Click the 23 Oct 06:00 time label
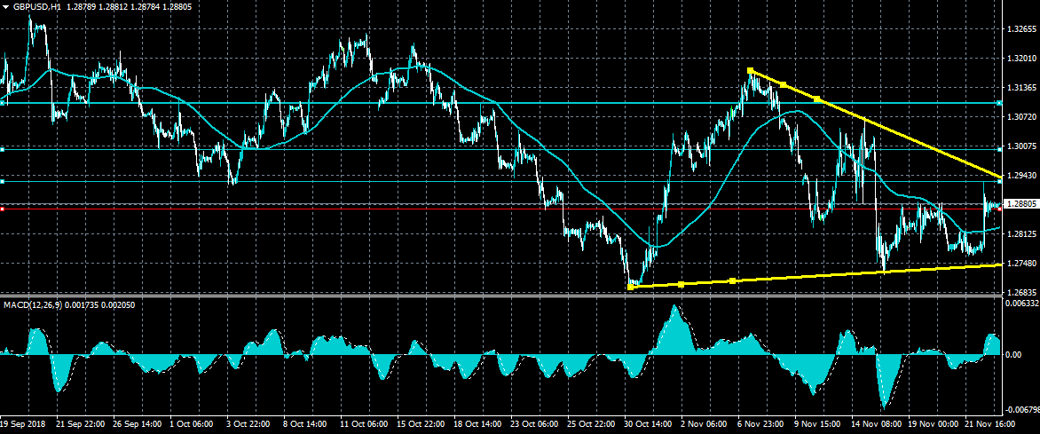This screenshot has width=1040, height=434. coord(534,422)
